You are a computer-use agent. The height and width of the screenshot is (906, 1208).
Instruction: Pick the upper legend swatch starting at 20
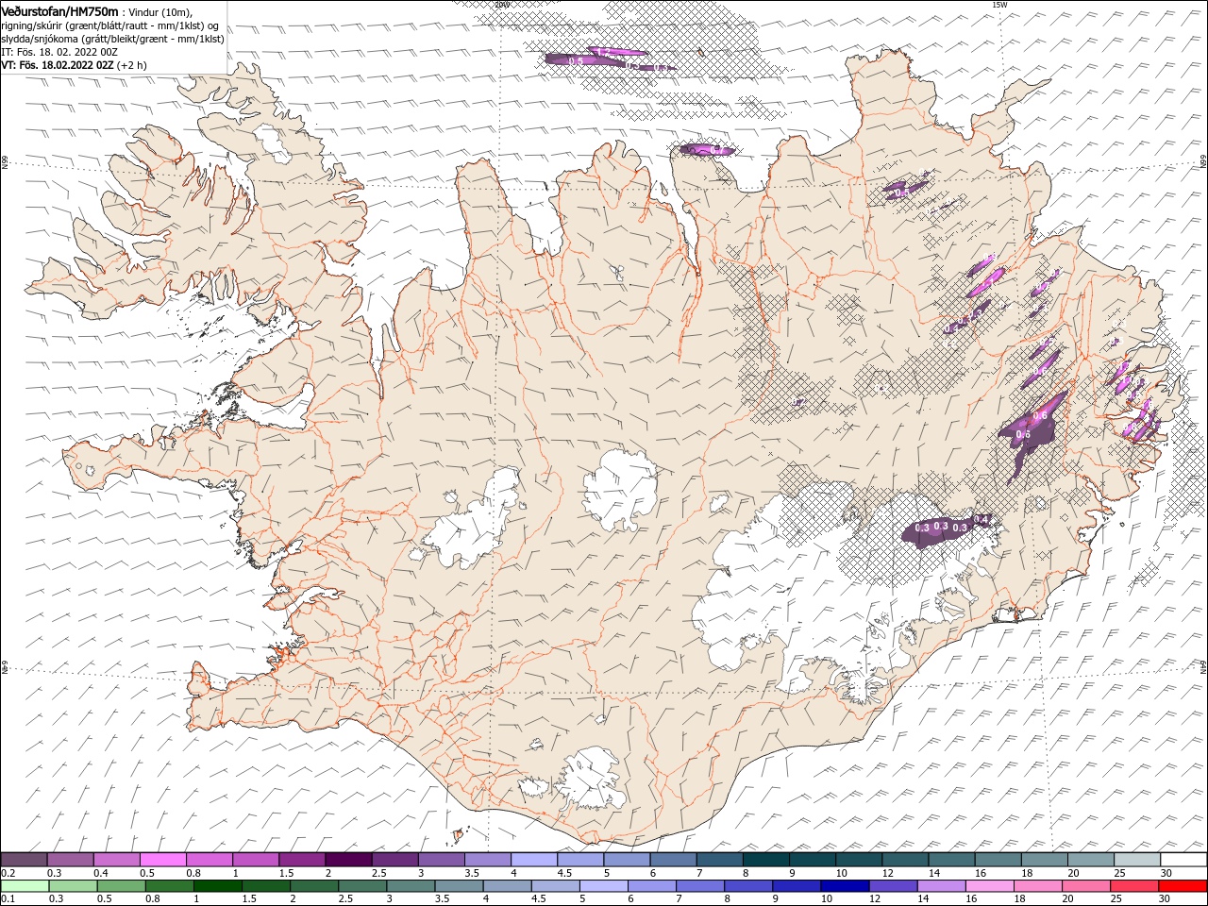point(1090,860)
